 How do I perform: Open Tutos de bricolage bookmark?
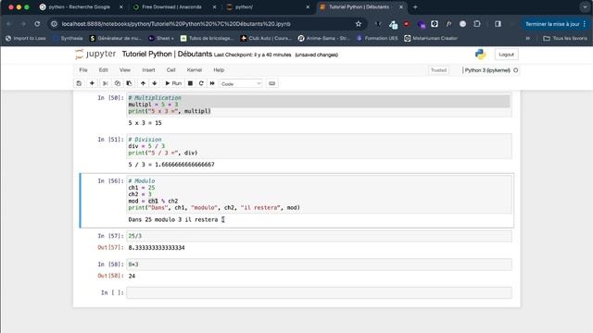(x=208, y=38)
